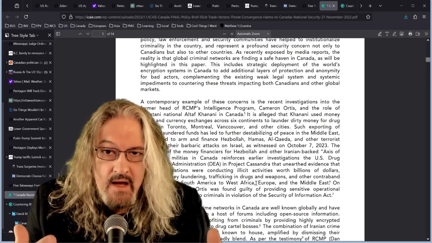Collapse the Trump tariffs Lutnick tree item
The height and width of the screenshot is (243, 432).
[x=7, y=157]
